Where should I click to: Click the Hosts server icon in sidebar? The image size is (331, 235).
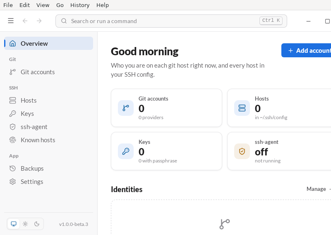click(x=13, y=100)
